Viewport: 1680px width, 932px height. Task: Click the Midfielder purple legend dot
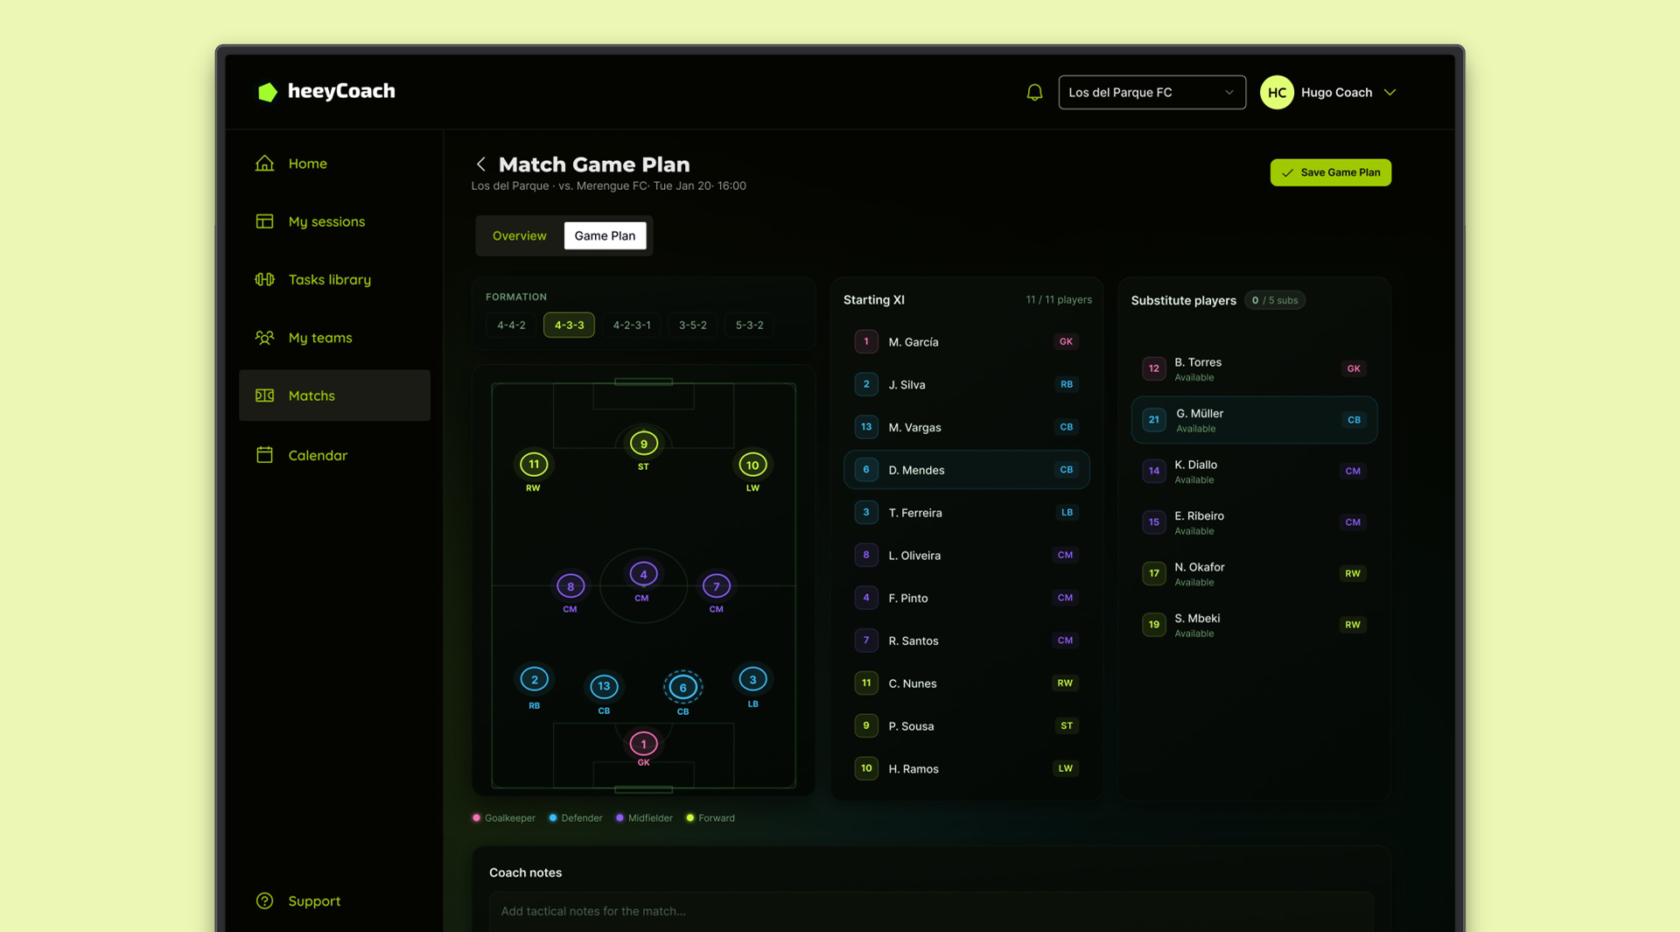pyautogui.click(x=619, y=818)
